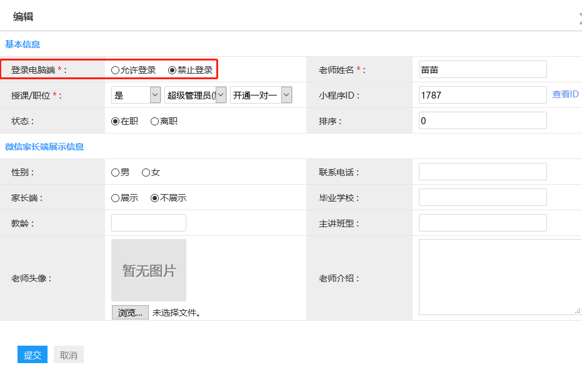Set gender to 女

click(x=146, y=172)
